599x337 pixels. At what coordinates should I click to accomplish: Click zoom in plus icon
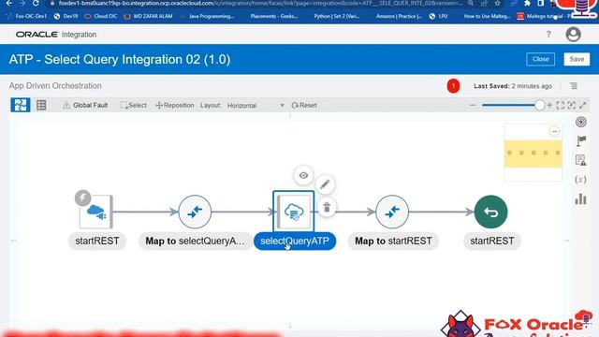click(x=549, y=105)
